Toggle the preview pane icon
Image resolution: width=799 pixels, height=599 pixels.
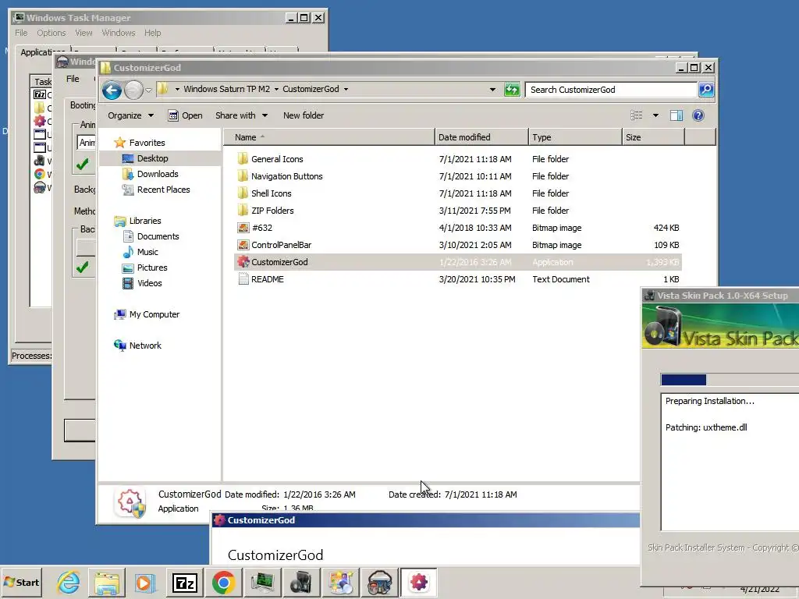(676, 115)
